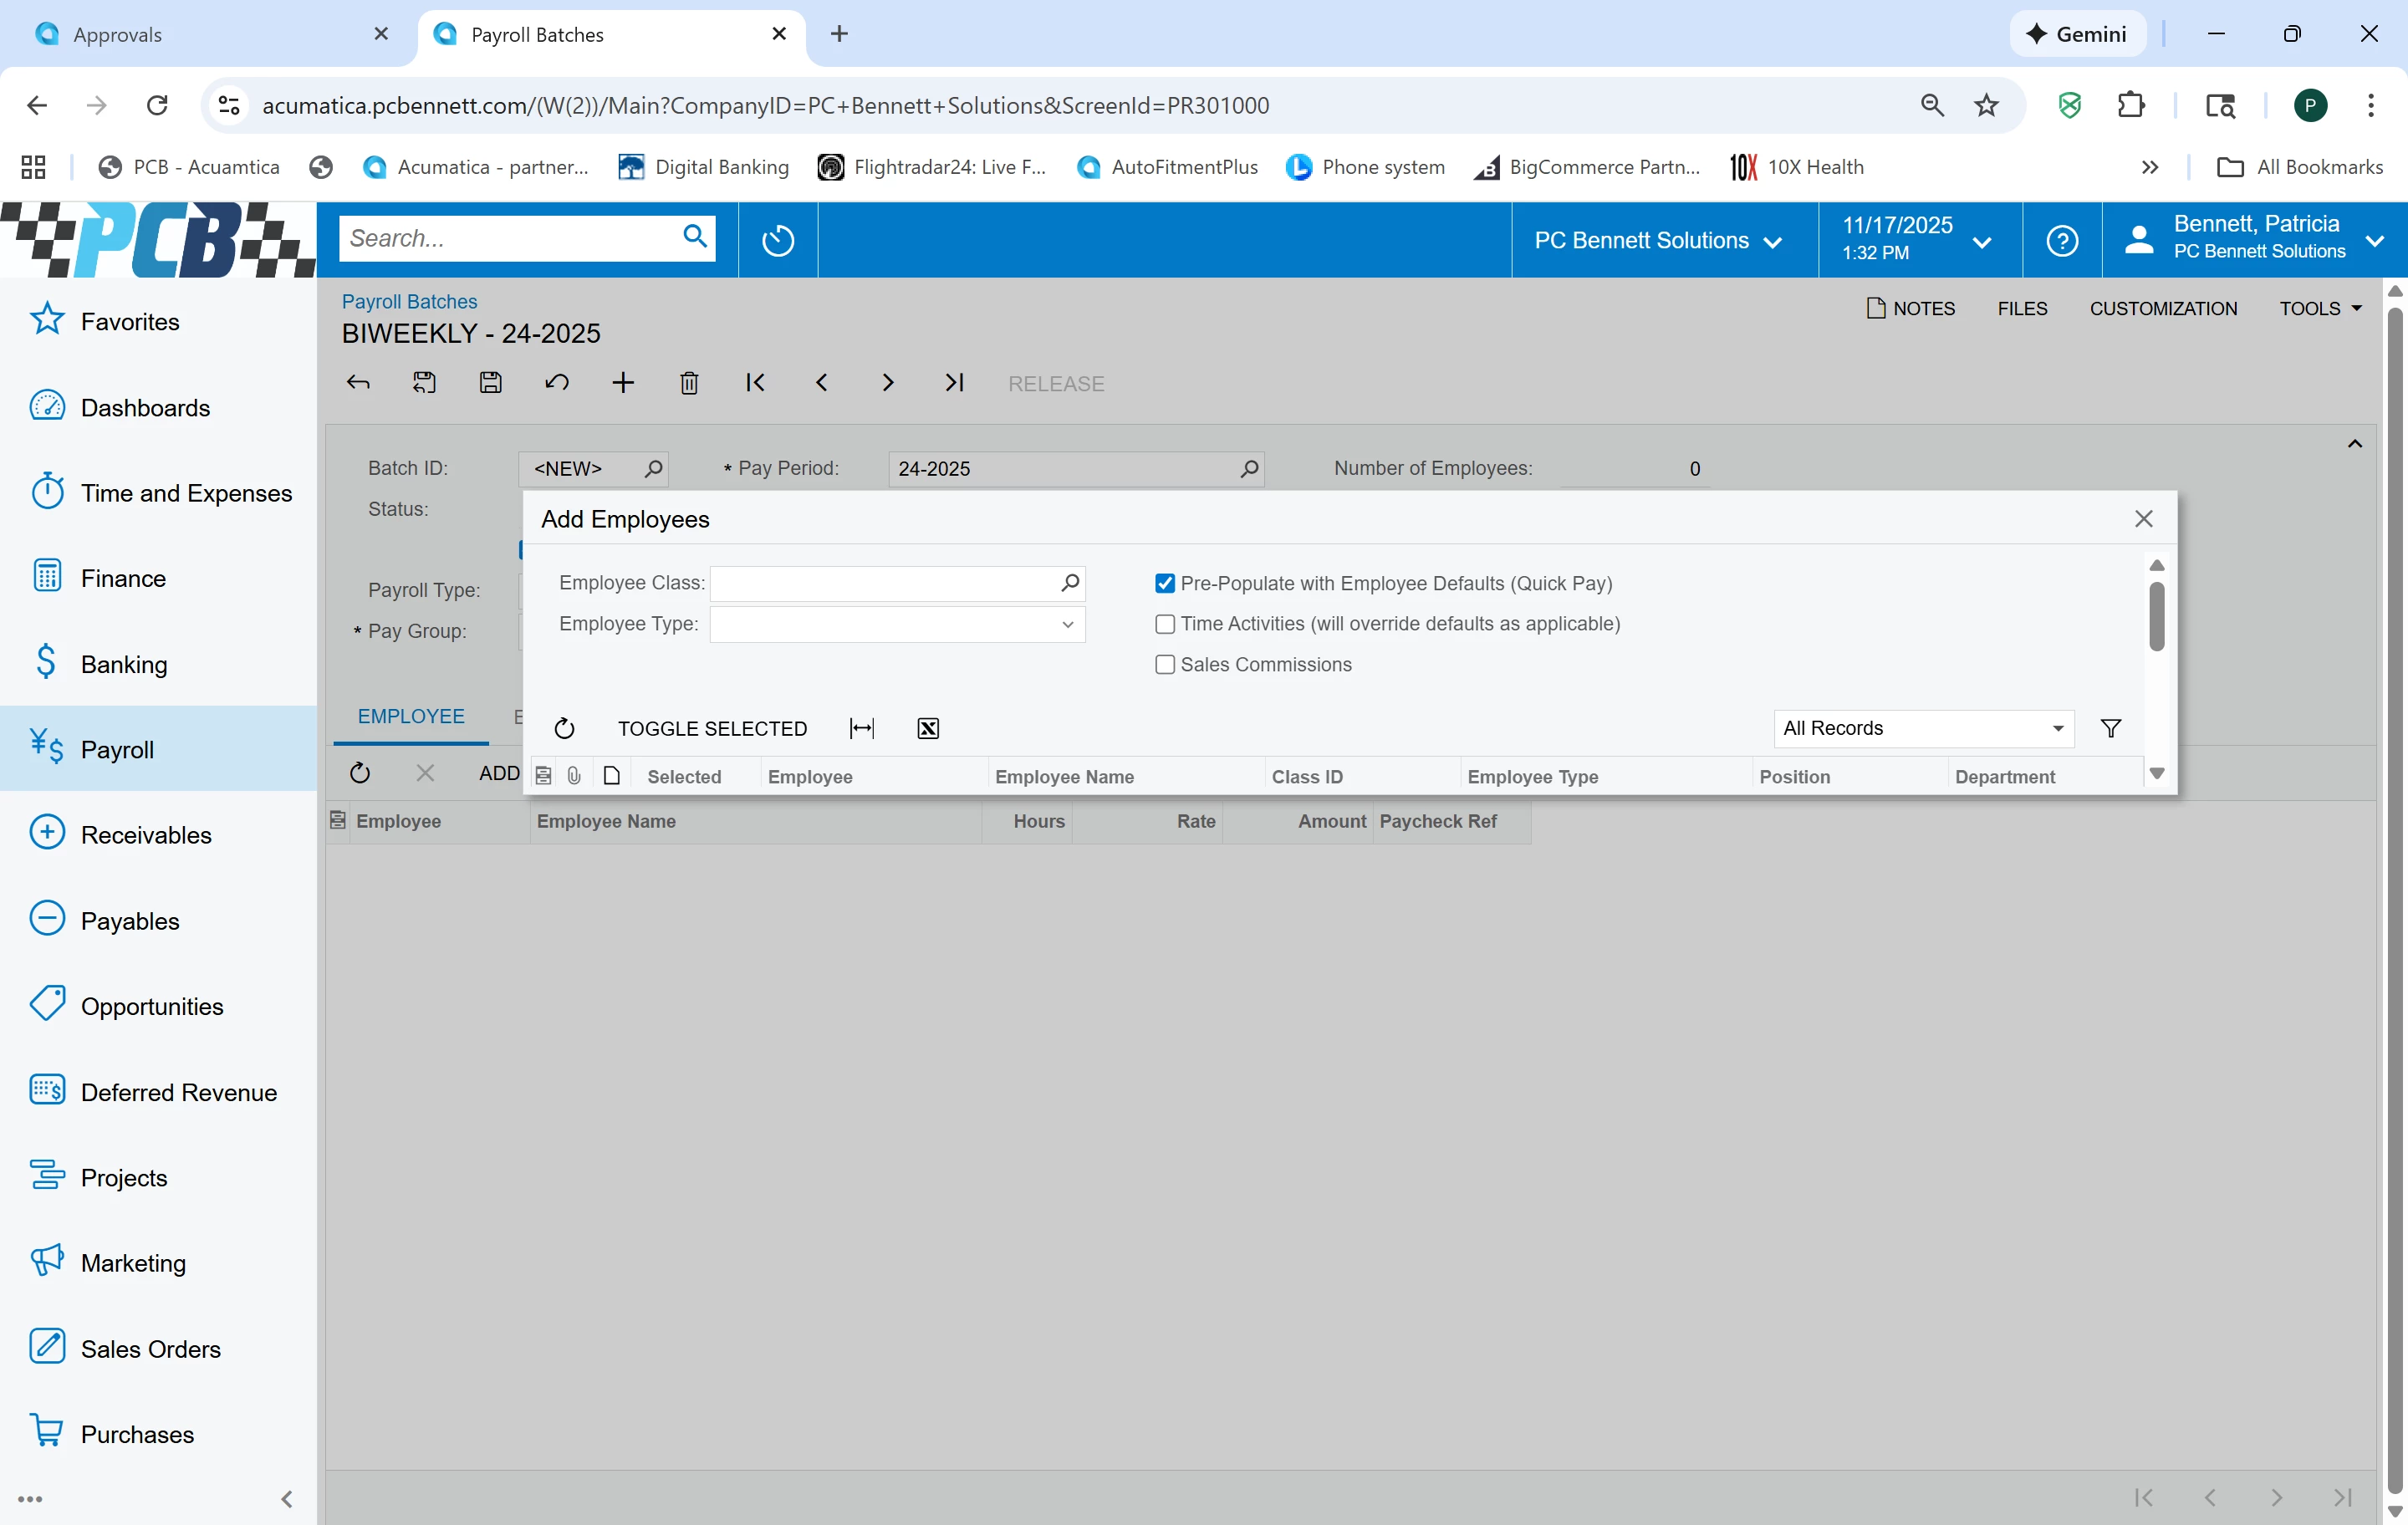Click the Save and Close toolbar icon
The image size is (2408, 1525).
tap(424, 383)
